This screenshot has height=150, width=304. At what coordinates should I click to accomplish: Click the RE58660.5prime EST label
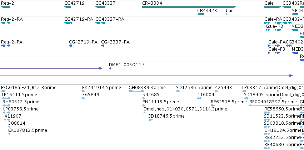(282, 109)
